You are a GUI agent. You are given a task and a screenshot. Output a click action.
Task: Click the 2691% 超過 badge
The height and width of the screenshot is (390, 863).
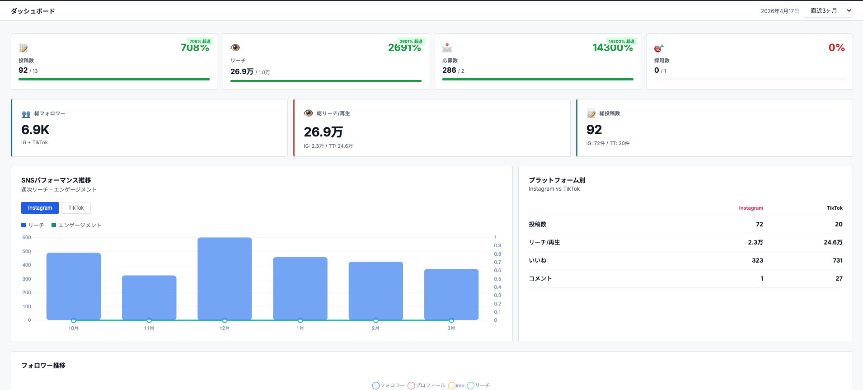pyautogui.click(x=411, y=41)
